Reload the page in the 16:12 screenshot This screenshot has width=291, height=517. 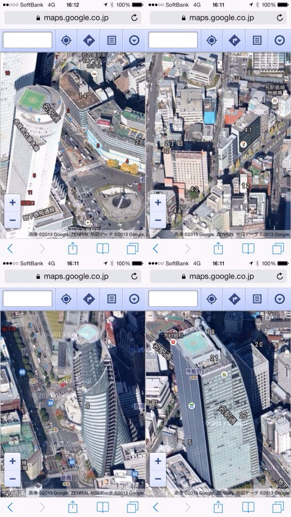(134, 18)
